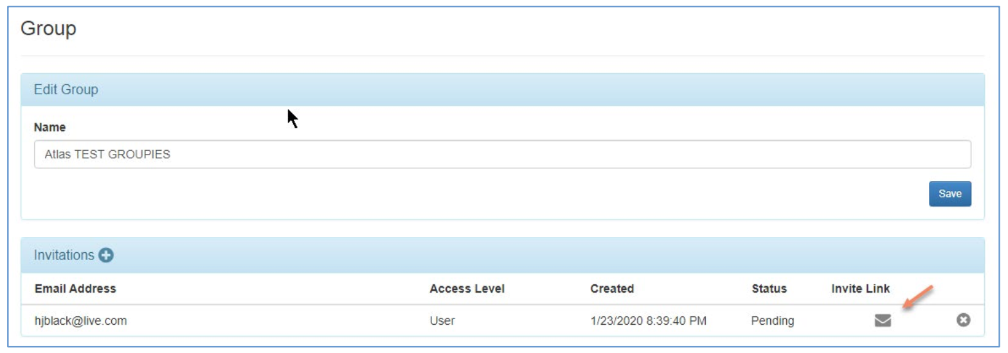Click the Email Address column header
The width and height of the screenshot is (1008, 353).
[75, 289]
